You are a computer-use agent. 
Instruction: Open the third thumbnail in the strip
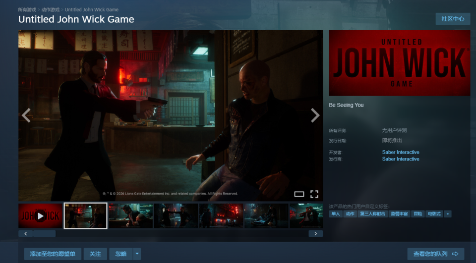pos(131,215)
